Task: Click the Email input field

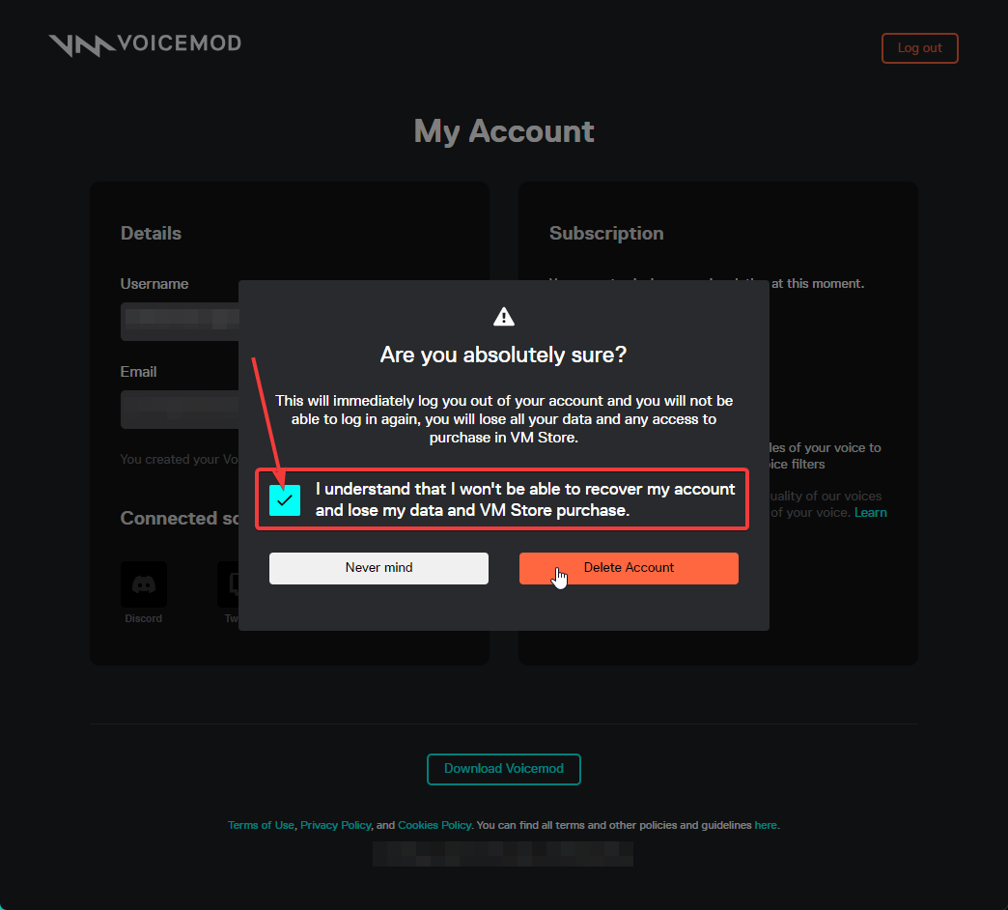Action: [x=180, y=409]
